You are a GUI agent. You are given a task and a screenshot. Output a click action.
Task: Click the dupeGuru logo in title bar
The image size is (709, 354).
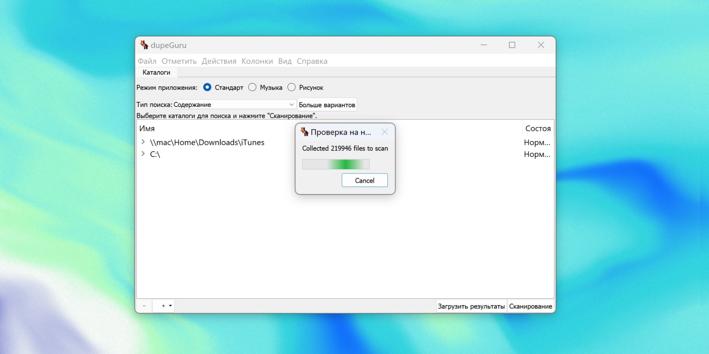(144, 45)
